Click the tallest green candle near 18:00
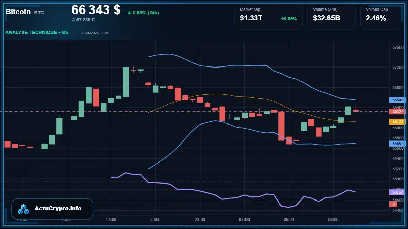The height and width of the screenshot is (229, 408). click(x=126, y=82)
